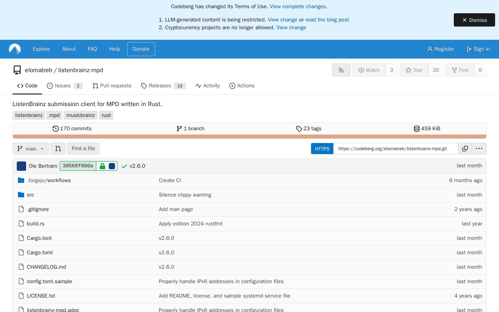Screen dimensions: 499x312
Task: Click the LICENSE.txt file icon
Action: (21, 296)
